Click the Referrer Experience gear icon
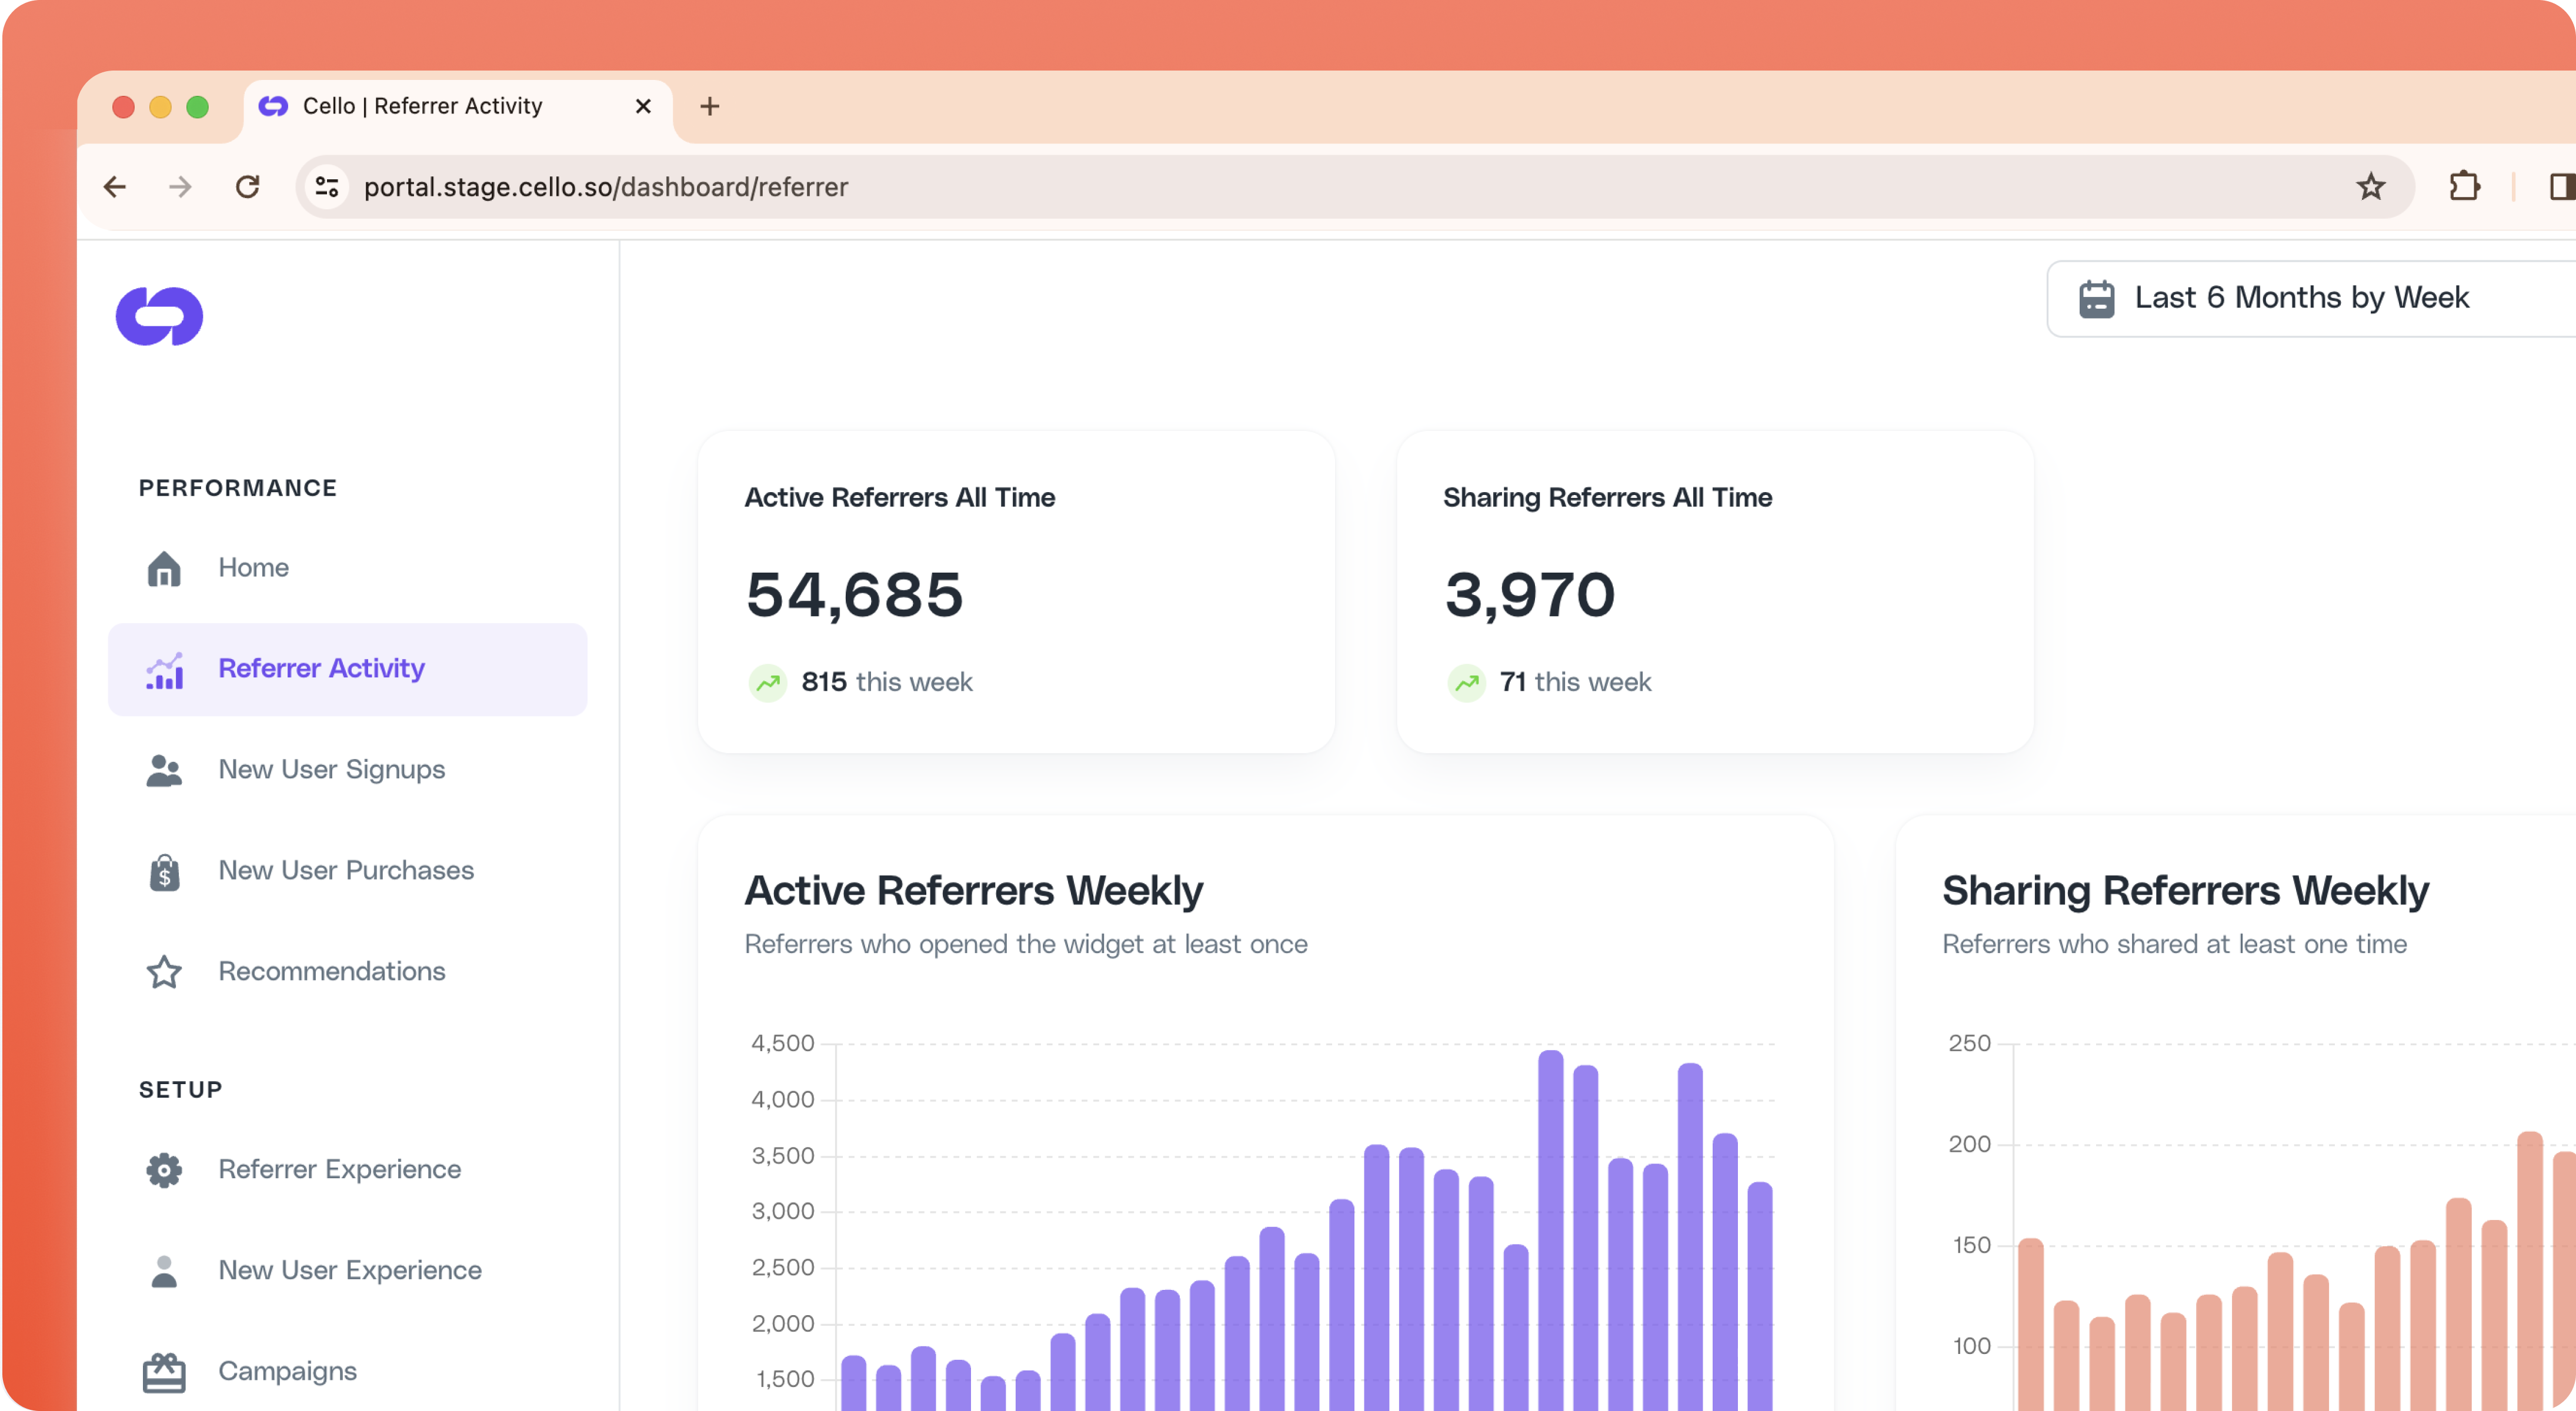 (164, 1169)
